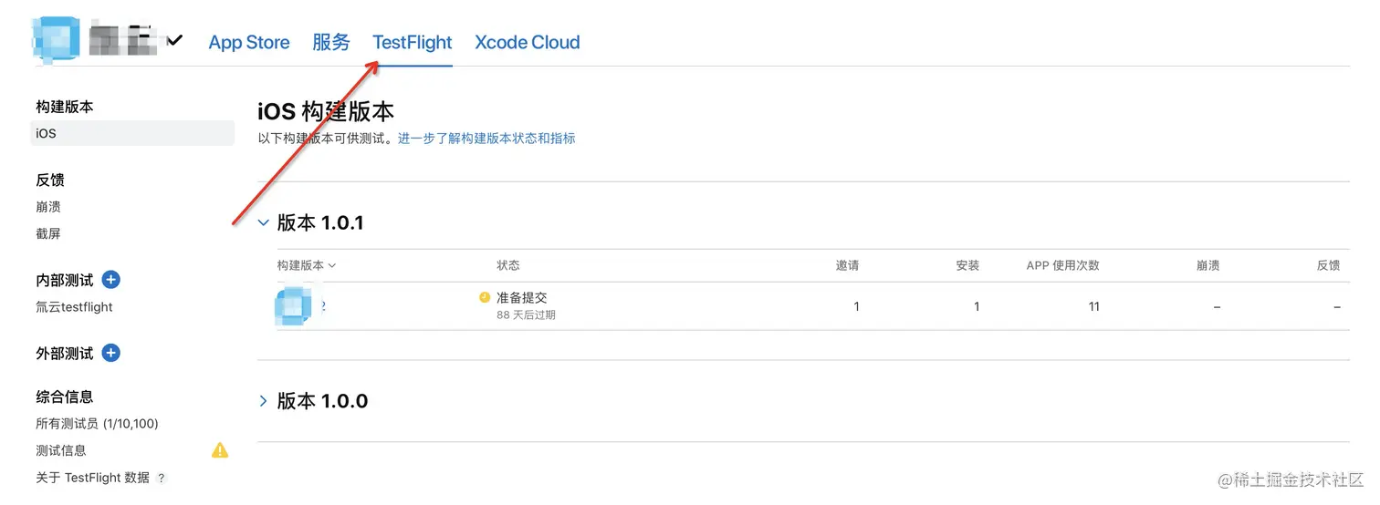Image resolution: width=1380 pixels, height=505 pixels.
Task: Select the TestFlight tab
Action: (x=412, y=43)
